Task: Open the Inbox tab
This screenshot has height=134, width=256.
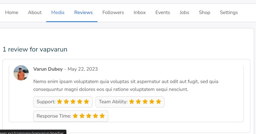Action: 140,12
